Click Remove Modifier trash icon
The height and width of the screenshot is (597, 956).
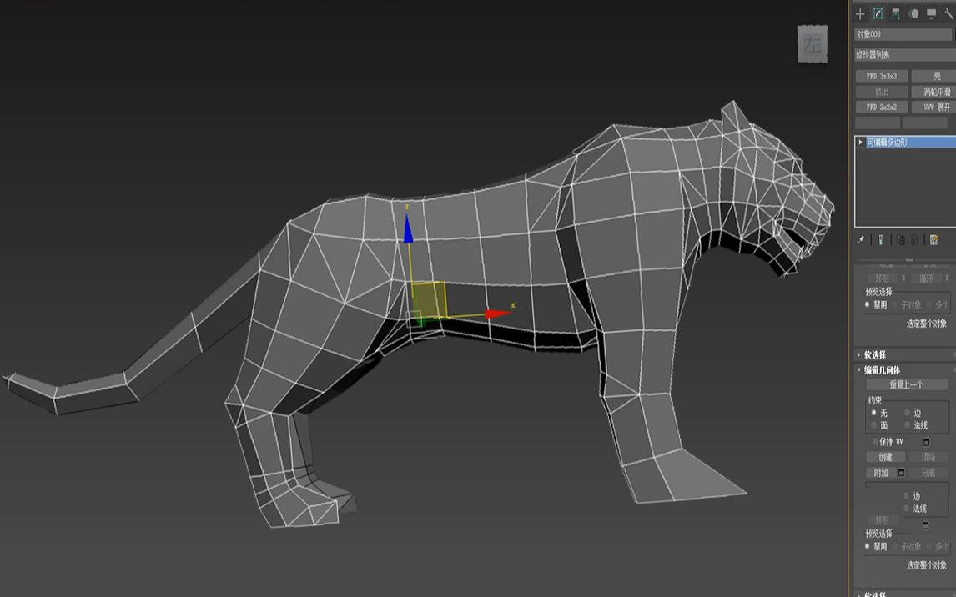click(x=914, y=240)
